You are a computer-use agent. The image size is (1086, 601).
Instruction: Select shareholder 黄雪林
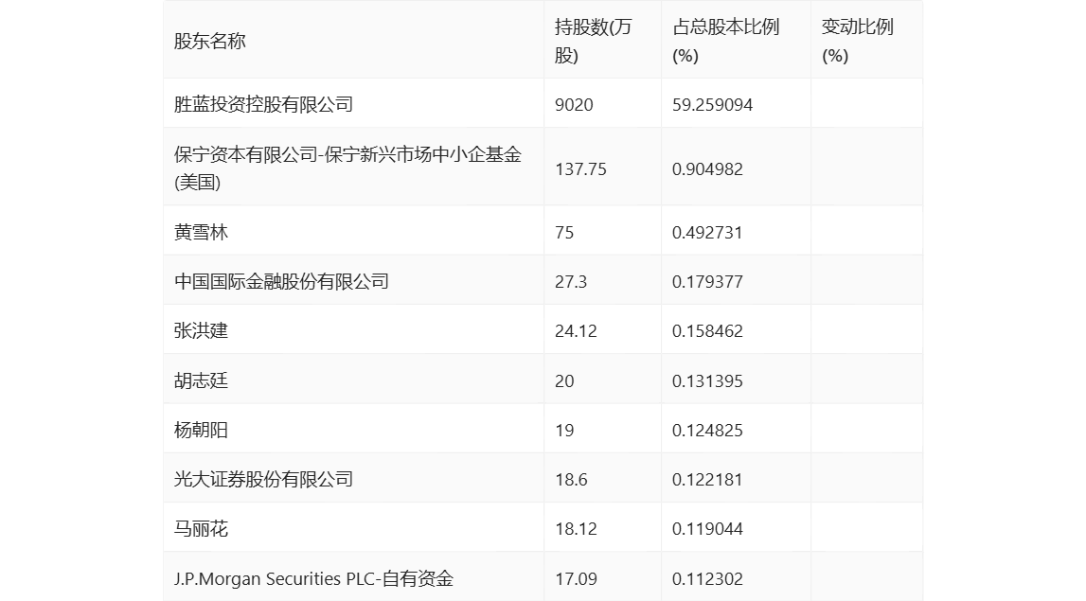pyautogui.click(x=202, y=232)
